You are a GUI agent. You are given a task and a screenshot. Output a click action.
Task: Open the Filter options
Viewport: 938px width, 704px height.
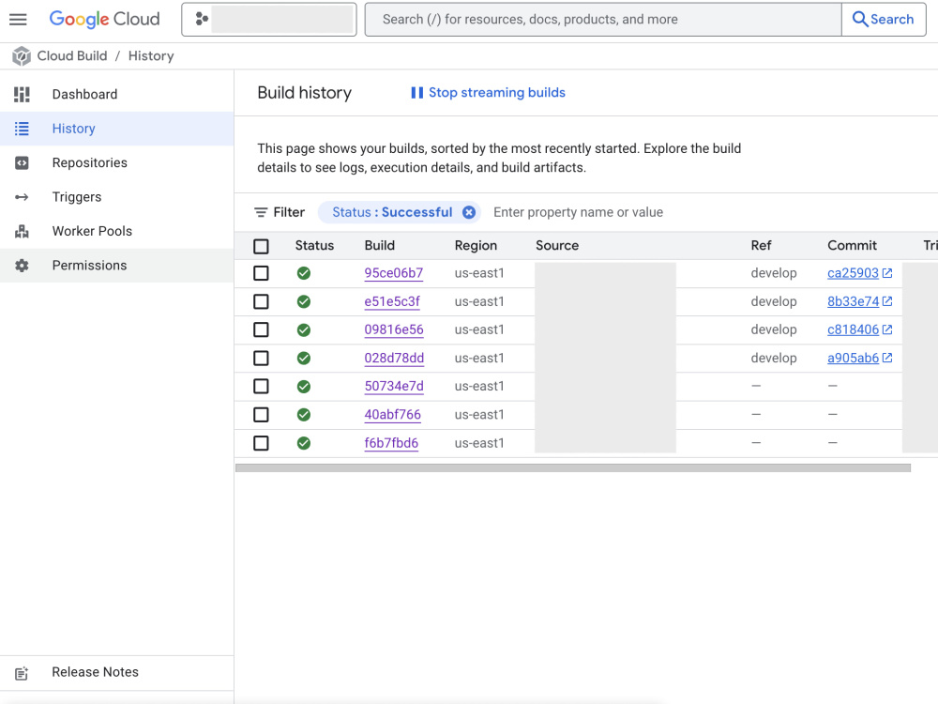pos(280,212)
